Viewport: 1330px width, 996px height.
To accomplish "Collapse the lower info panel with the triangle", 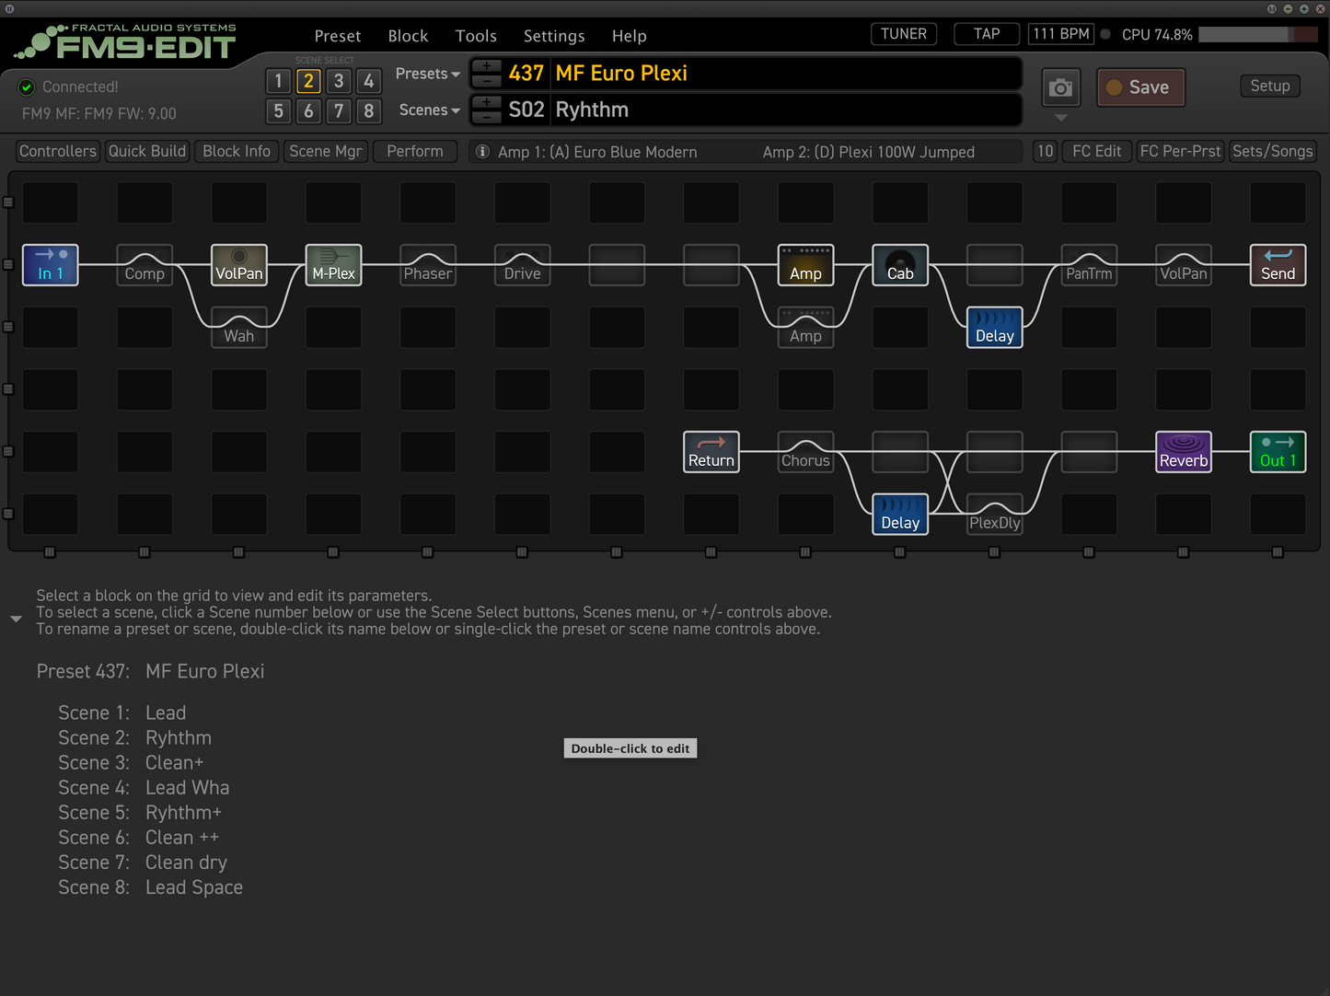I will click(x=15, y=619).
